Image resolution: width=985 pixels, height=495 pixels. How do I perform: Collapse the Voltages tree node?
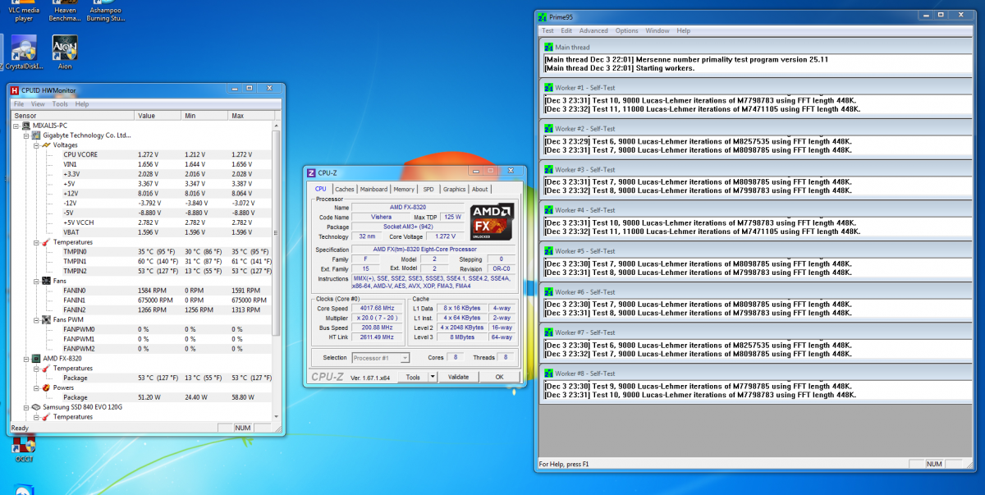click(36, 145)
